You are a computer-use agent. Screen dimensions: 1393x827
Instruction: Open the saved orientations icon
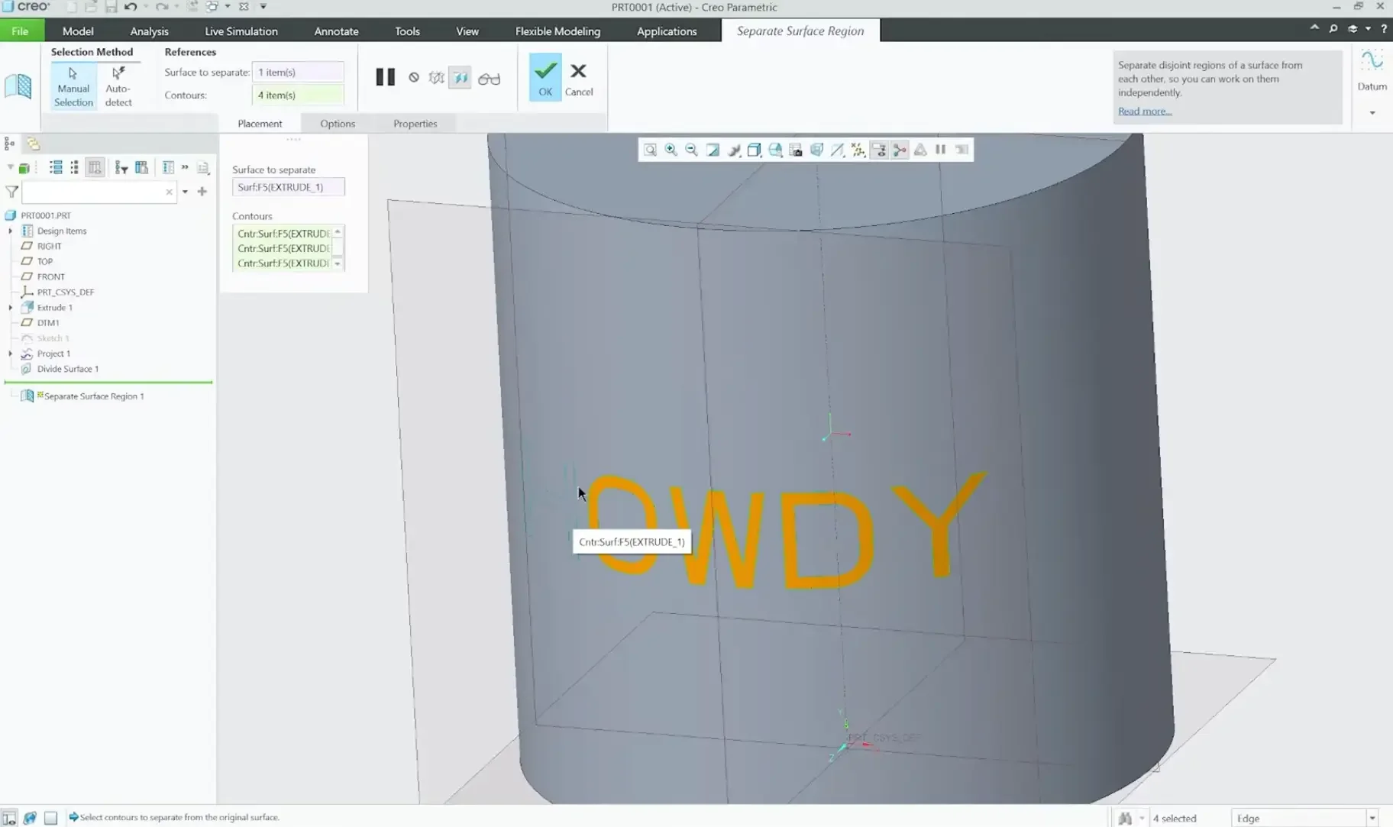coord(775,150)
